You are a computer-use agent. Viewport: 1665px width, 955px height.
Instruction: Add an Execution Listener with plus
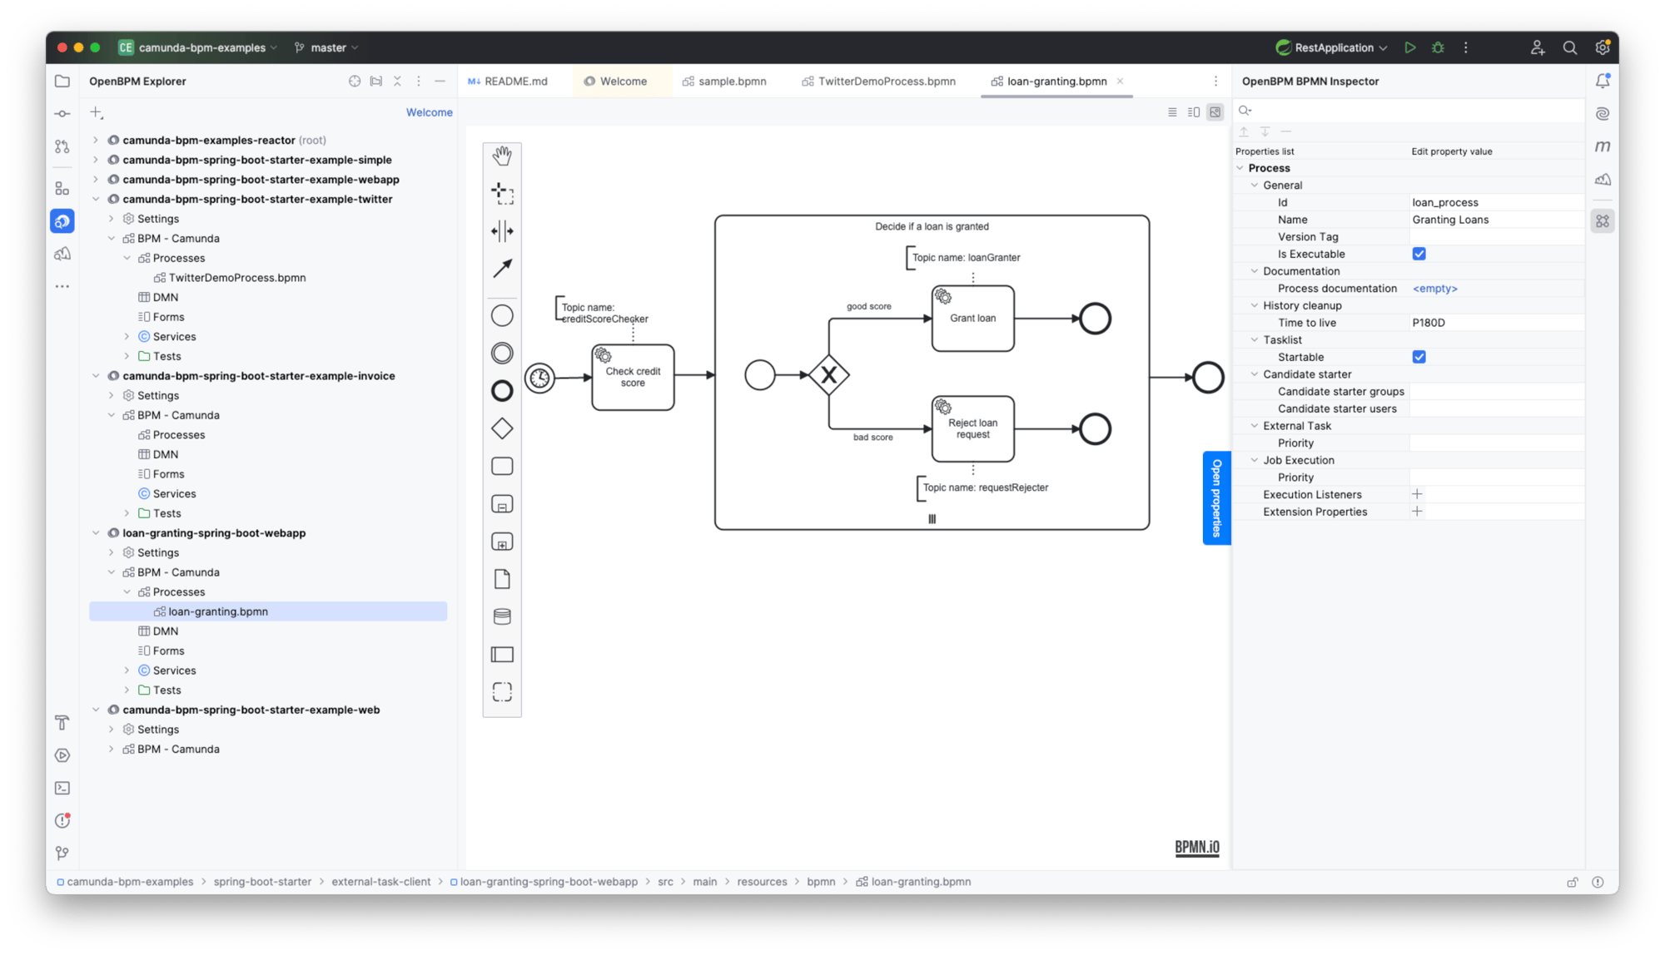click(x=1417, y=494)
